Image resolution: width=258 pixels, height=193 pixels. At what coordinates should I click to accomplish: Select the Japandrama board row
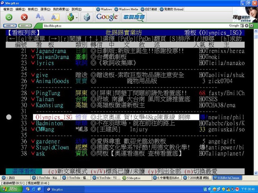[125, 51]
